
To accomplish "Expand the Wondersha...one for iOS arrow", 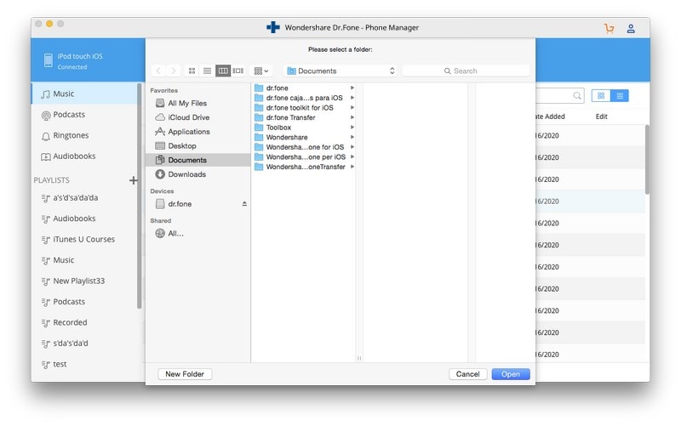I will pos(352,147).
